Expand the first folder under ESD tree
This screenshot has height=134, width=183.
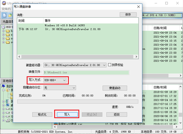pyautogui.click(x=3, y=31)
